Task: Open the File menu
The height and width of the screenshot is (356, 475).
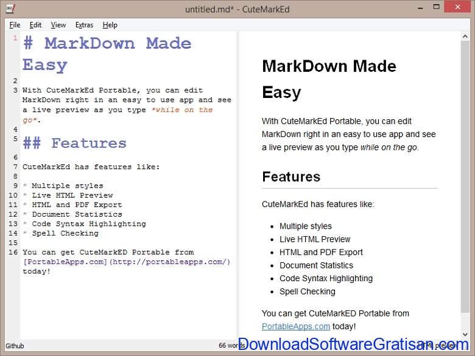Action: [x=15, y=25]
